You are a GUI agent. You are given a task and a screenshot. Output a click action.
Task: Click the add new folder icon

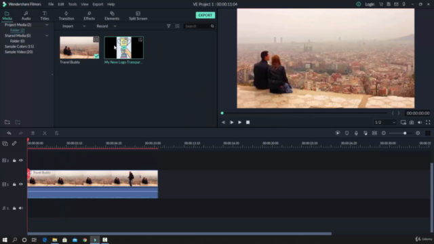click(7, 122)
